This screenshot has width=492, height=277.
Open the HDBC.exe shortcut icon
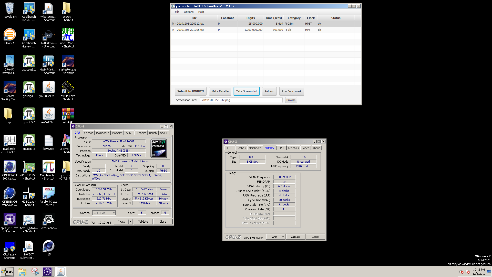tap(29, 197)
